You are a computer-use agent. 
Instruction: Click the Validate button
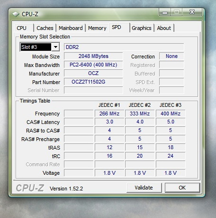coord(144,188)
